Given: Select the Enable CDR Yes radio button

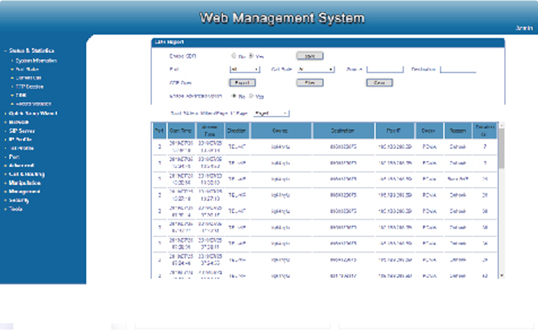Looking at the screenshot, I should click(251, 55).
